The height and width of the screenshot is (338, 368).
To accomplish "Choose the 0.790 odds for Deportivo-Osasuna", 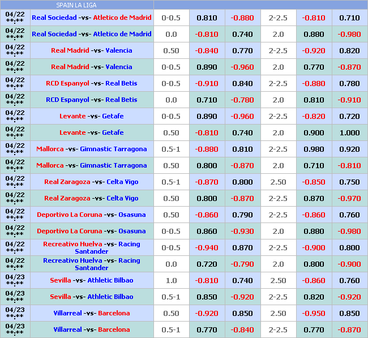I will pyautogui.click(x=242, y=215).
